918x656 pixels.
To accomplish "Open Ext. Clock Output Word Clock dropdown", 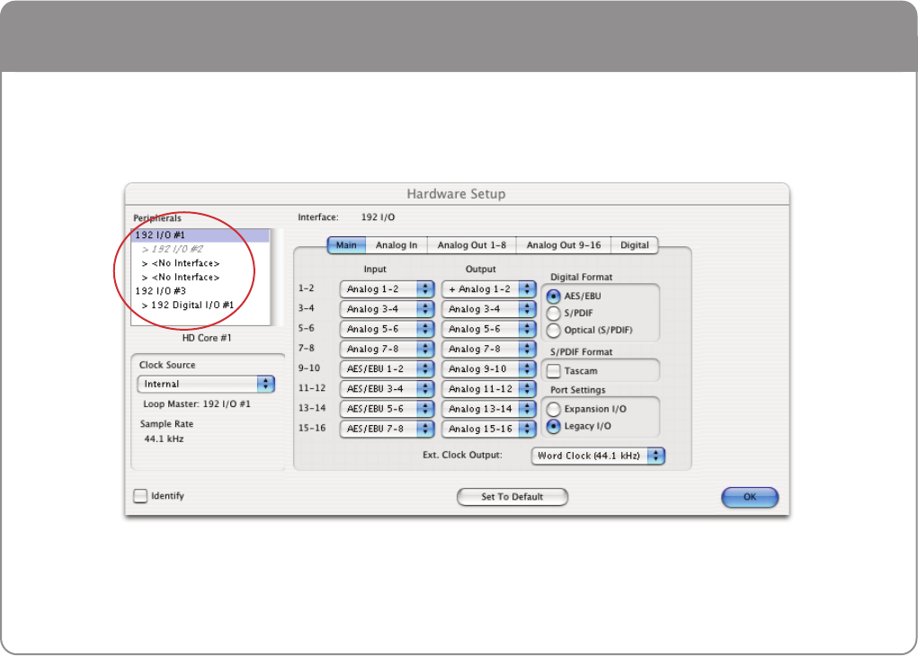I will click(598, 456).
